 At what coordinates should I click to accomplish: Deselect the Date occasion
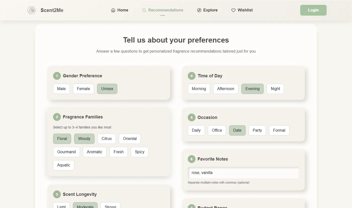pyautogui.click(x=237, y=130)
